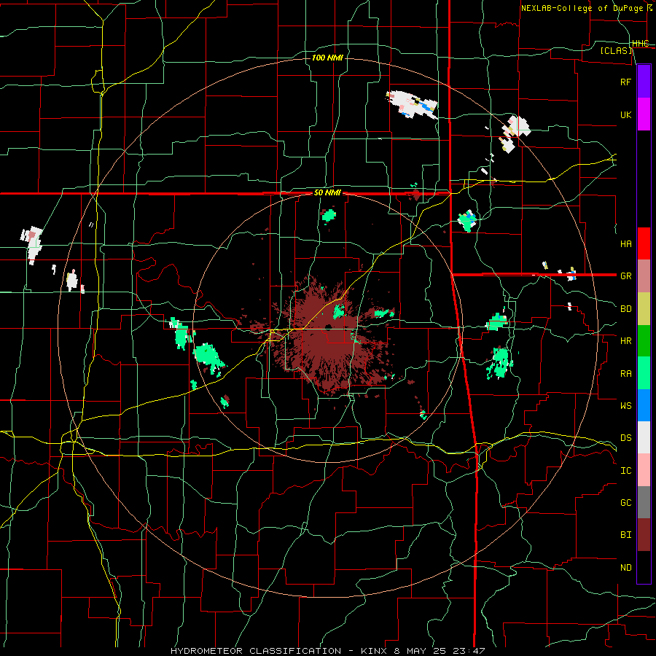Click the purple RF legend color swatch
Image resolution: width=656 pixels, height=656 pixels.
point(644,81)
